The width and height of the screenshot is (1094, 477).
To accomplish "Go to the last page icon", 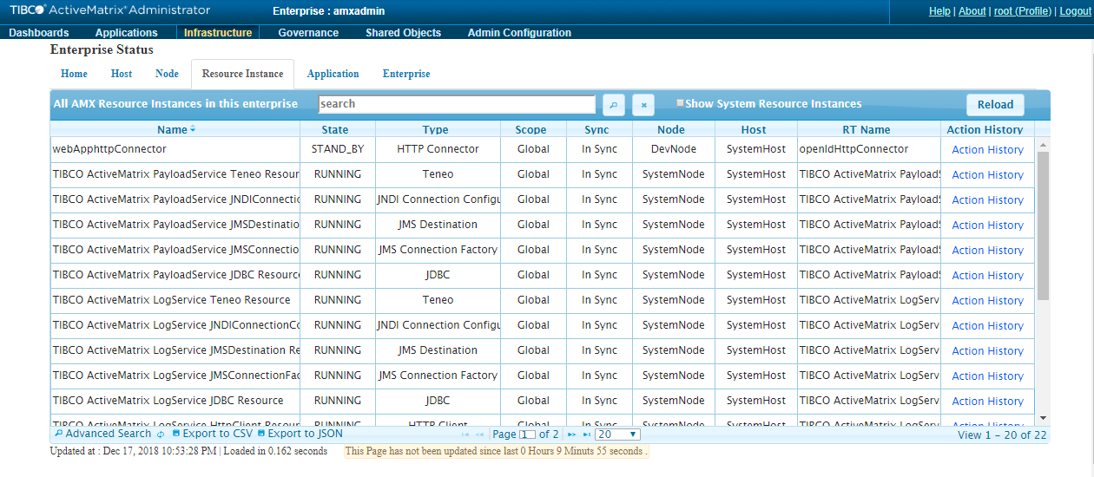I will coord(586,435).
